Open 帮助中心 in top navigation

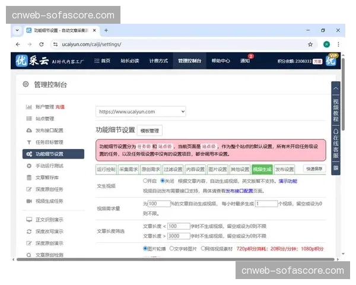221,61
